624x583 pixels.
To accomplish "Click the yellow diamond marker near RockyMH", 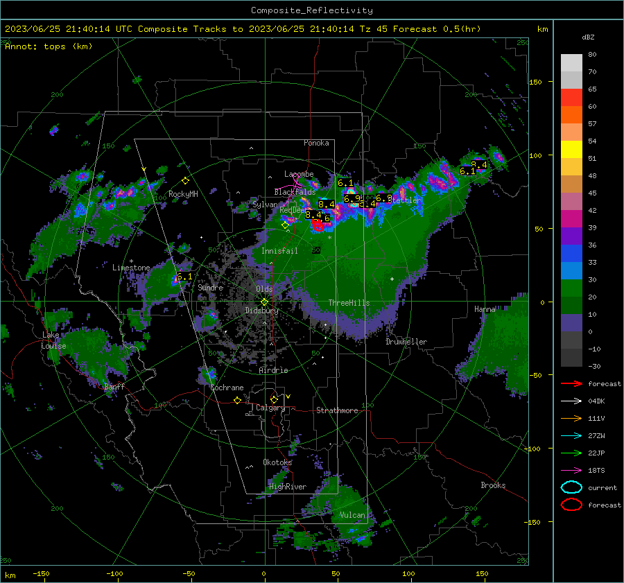I will pyautogui.click(x=185, y=181).
